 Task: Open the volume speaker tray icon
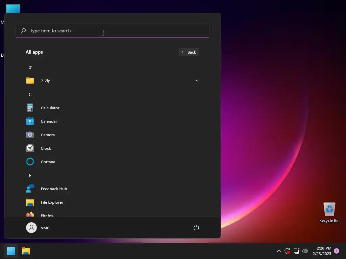coord(305,251)
